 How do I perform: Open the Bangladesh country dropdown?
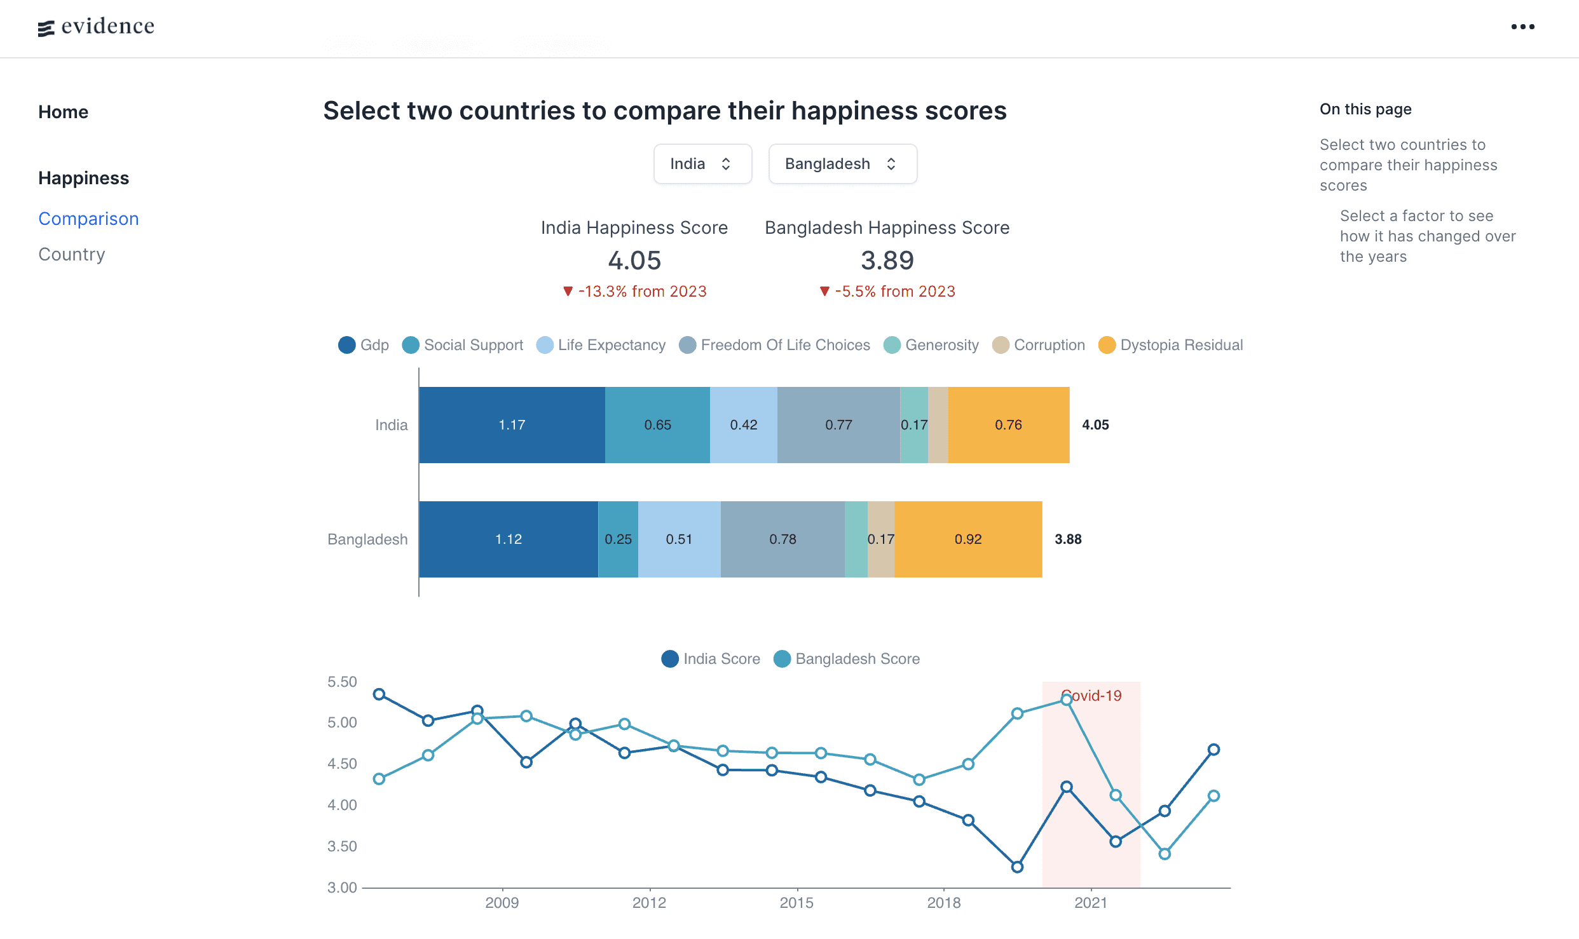pos(842,164)
